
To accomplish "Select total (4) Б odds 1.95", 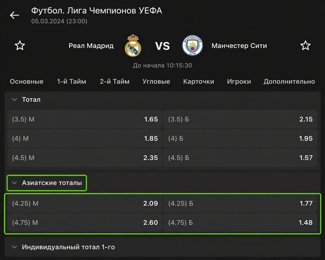I will (x=240, y=139).
